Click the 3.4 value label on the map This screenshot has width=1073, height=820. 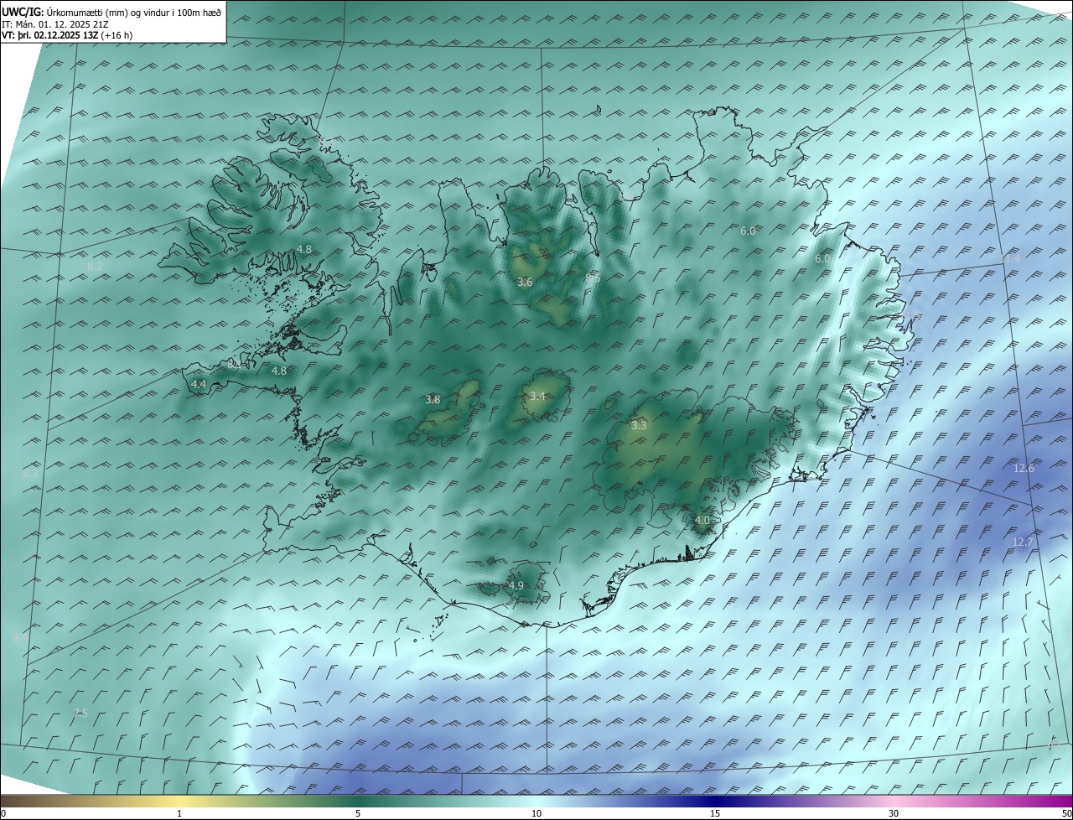537,396
